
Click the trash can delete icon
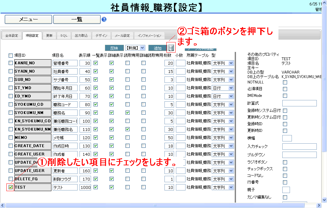(171, 48)
